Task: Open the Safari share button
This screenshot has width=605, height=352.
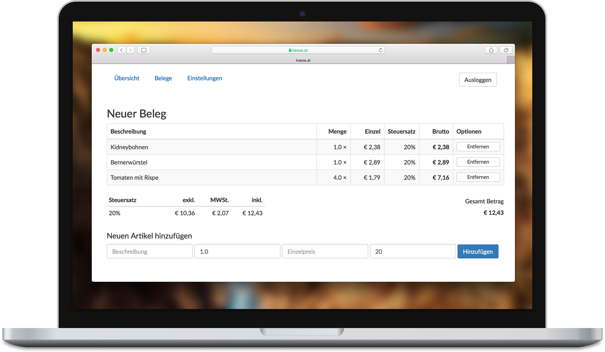Action: click(491, 50)
